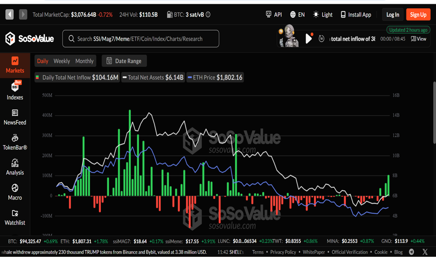The width and height of the screenshot is (436, 257).
Task: Open Watchlist in the sidebar
Action: [x=15, y=217]
